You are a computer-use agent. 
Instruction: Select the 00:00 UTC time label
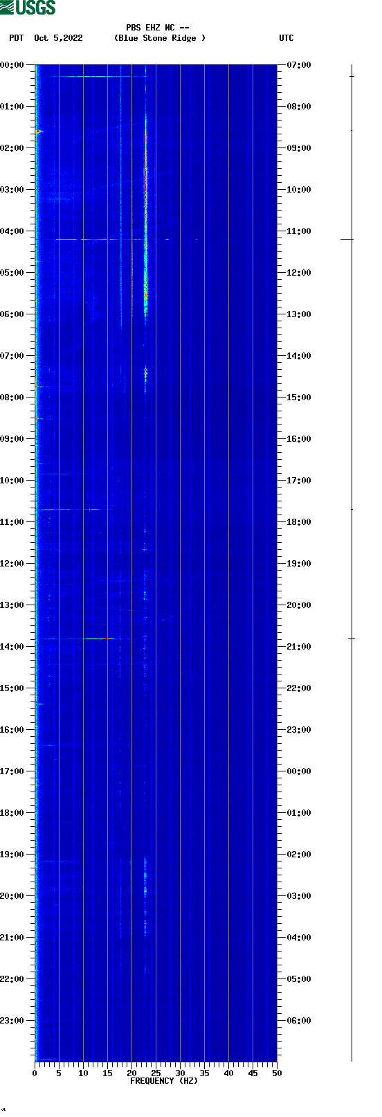(x=299, y=771)
